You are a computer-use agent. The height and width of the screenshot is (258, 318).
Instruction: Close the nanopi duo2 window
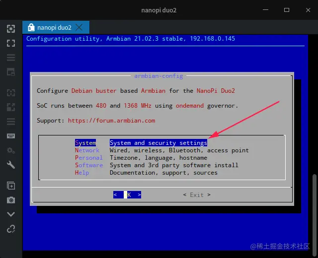click(308, 10)
